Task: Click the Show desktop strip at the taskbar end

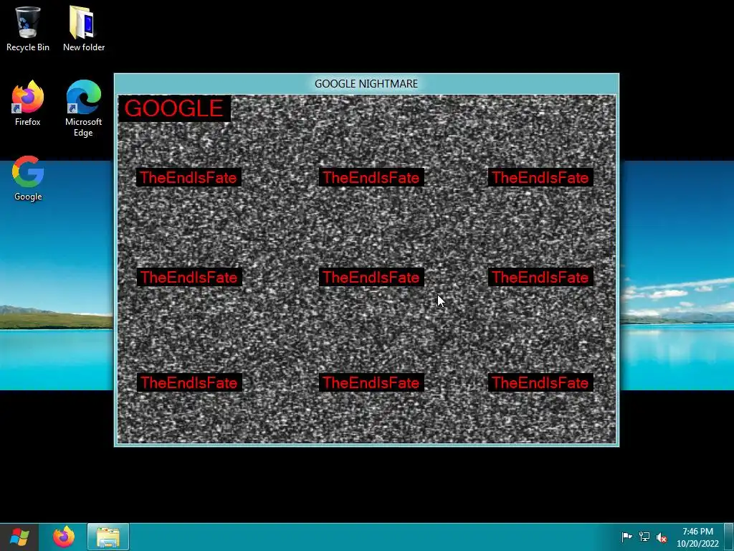Action: [729, 537]
